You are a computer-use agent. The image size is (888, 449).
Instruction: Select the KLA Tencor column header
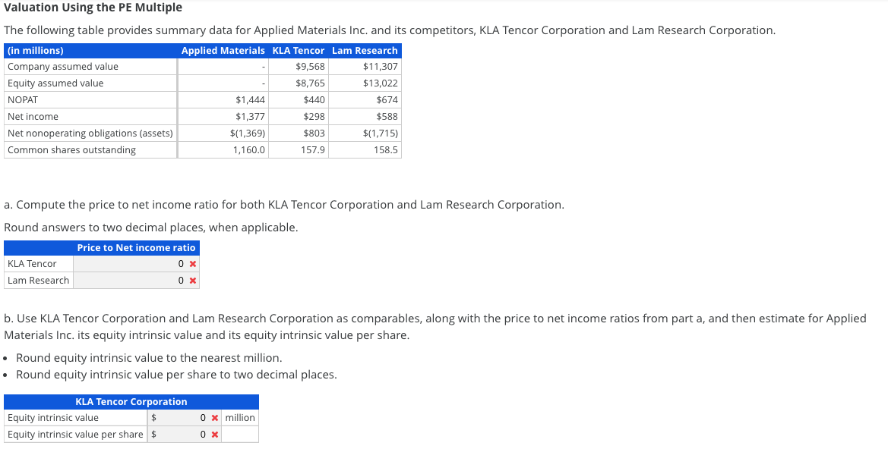298,50
